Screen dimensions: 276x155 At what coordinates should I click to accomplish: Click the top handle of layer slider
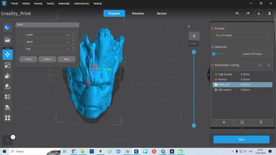tap(194, 52)
